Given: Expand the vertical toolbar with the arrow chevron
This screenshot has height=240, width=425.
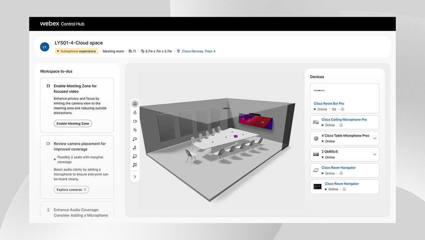Looking at the screenshot, I should [135, 177].
